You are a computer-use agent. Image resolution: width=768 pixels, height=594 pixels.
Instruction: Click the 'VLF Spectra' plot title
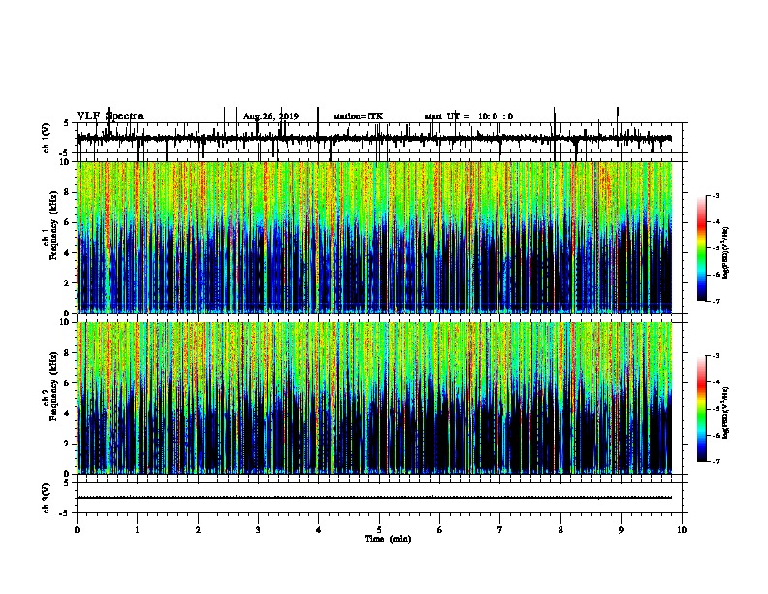[110, 116]
